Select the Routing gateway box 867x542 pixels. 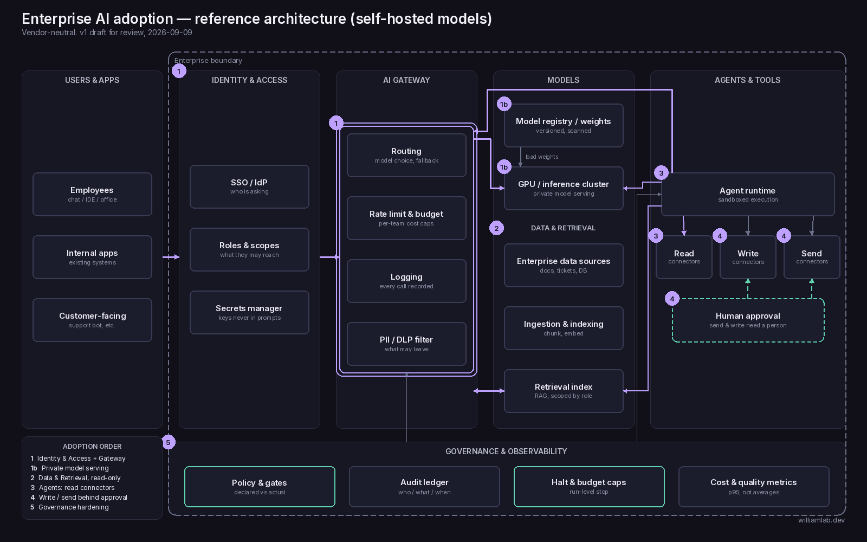coord(406,155)
